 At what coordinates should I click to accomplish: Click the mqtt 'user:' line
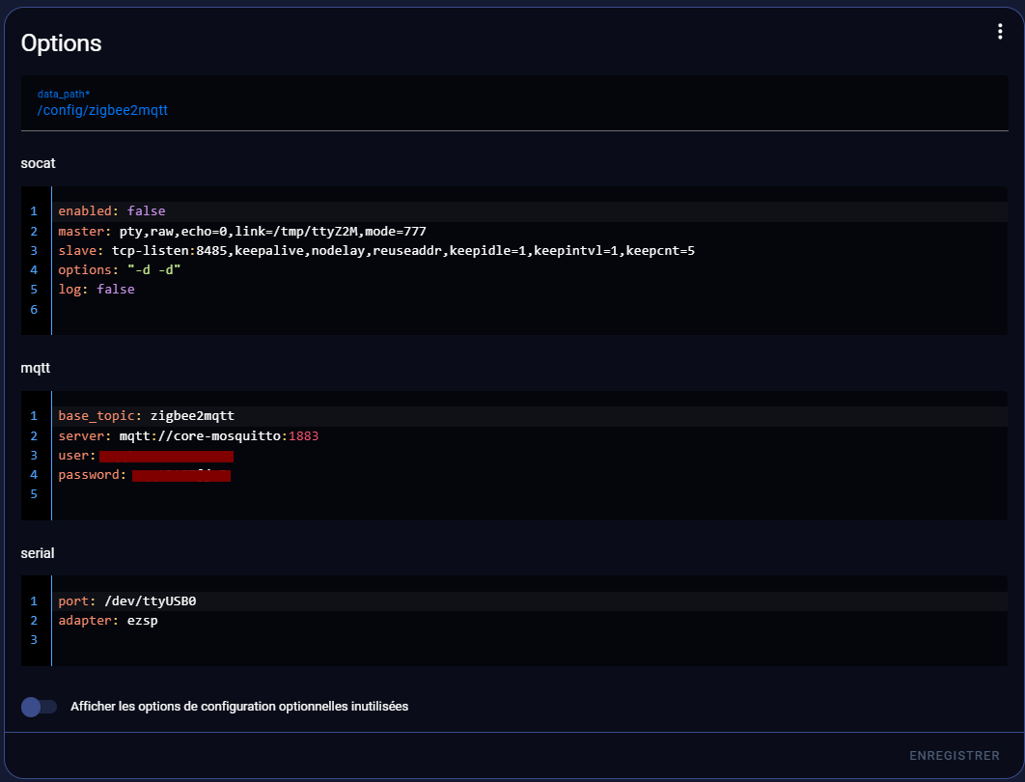[x=530, y=455]
